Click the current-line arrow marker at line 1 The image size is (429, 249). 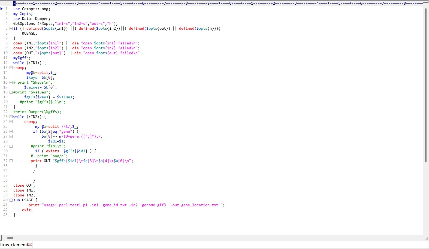coord(2,9)
